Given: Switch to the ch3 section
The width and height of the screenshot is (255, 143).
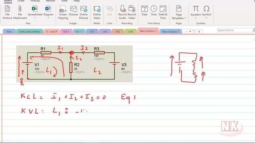Looking at the screenshot, I should point(118,32).
